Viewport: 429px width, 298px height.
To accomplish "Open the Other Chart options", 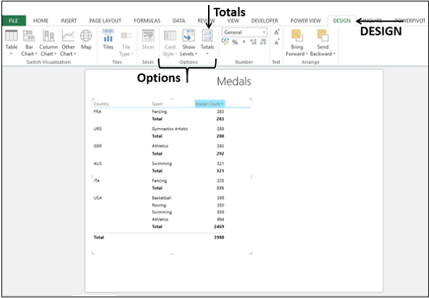I will pos(69,41).
